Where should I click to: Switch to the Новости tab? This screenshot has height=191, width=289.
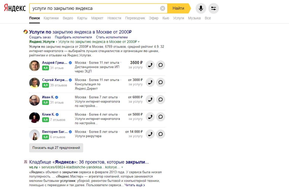[x=114, y=18]
